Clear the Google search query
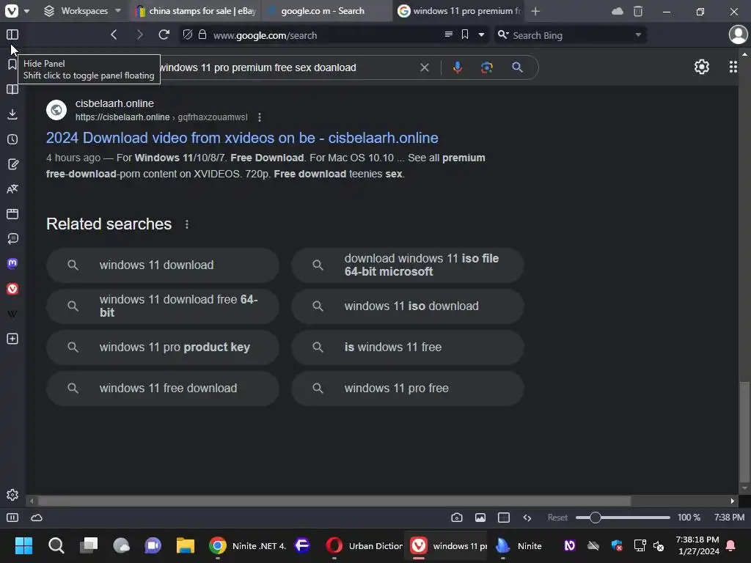Image resolution: width=751 pixels, height=563 pixels. tap(425, 67)
